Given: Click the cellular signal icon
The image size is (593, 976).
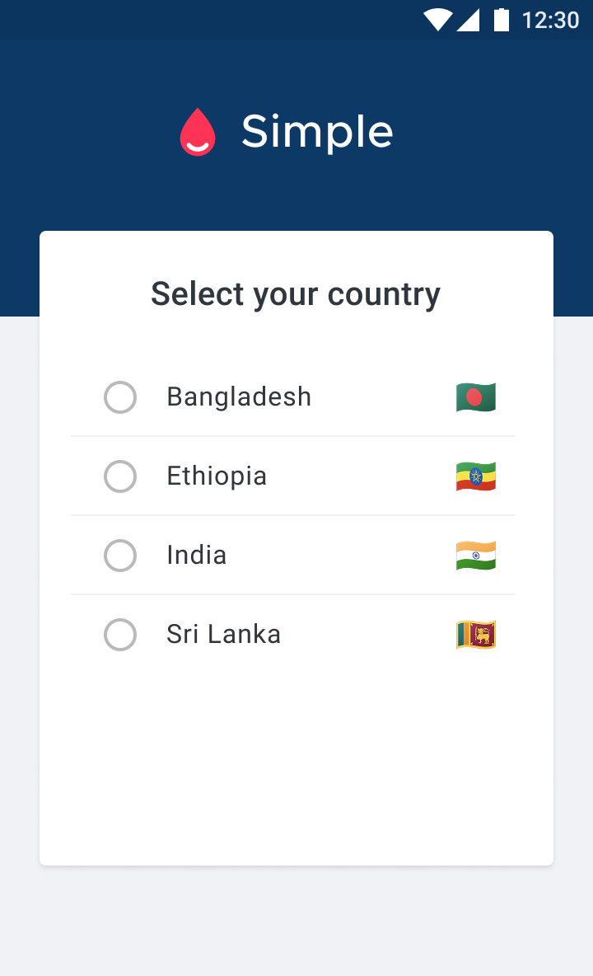Looking at the screenshot, I should 468,20.
